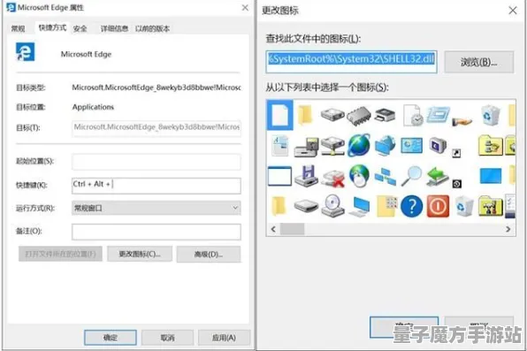Select the document with clock icon
This screenshot has height=351, width=527.
pos(412,115)
